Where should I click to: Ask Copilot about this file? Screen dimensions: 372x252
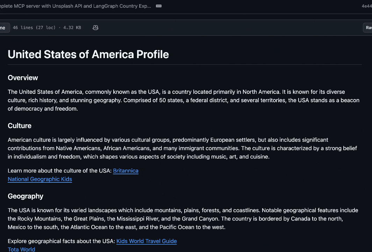click(x=95, y=27)
